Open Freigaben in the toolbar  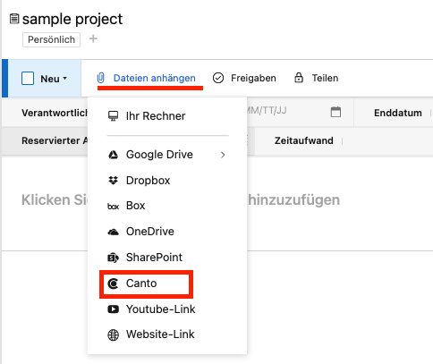pos(244,78)
